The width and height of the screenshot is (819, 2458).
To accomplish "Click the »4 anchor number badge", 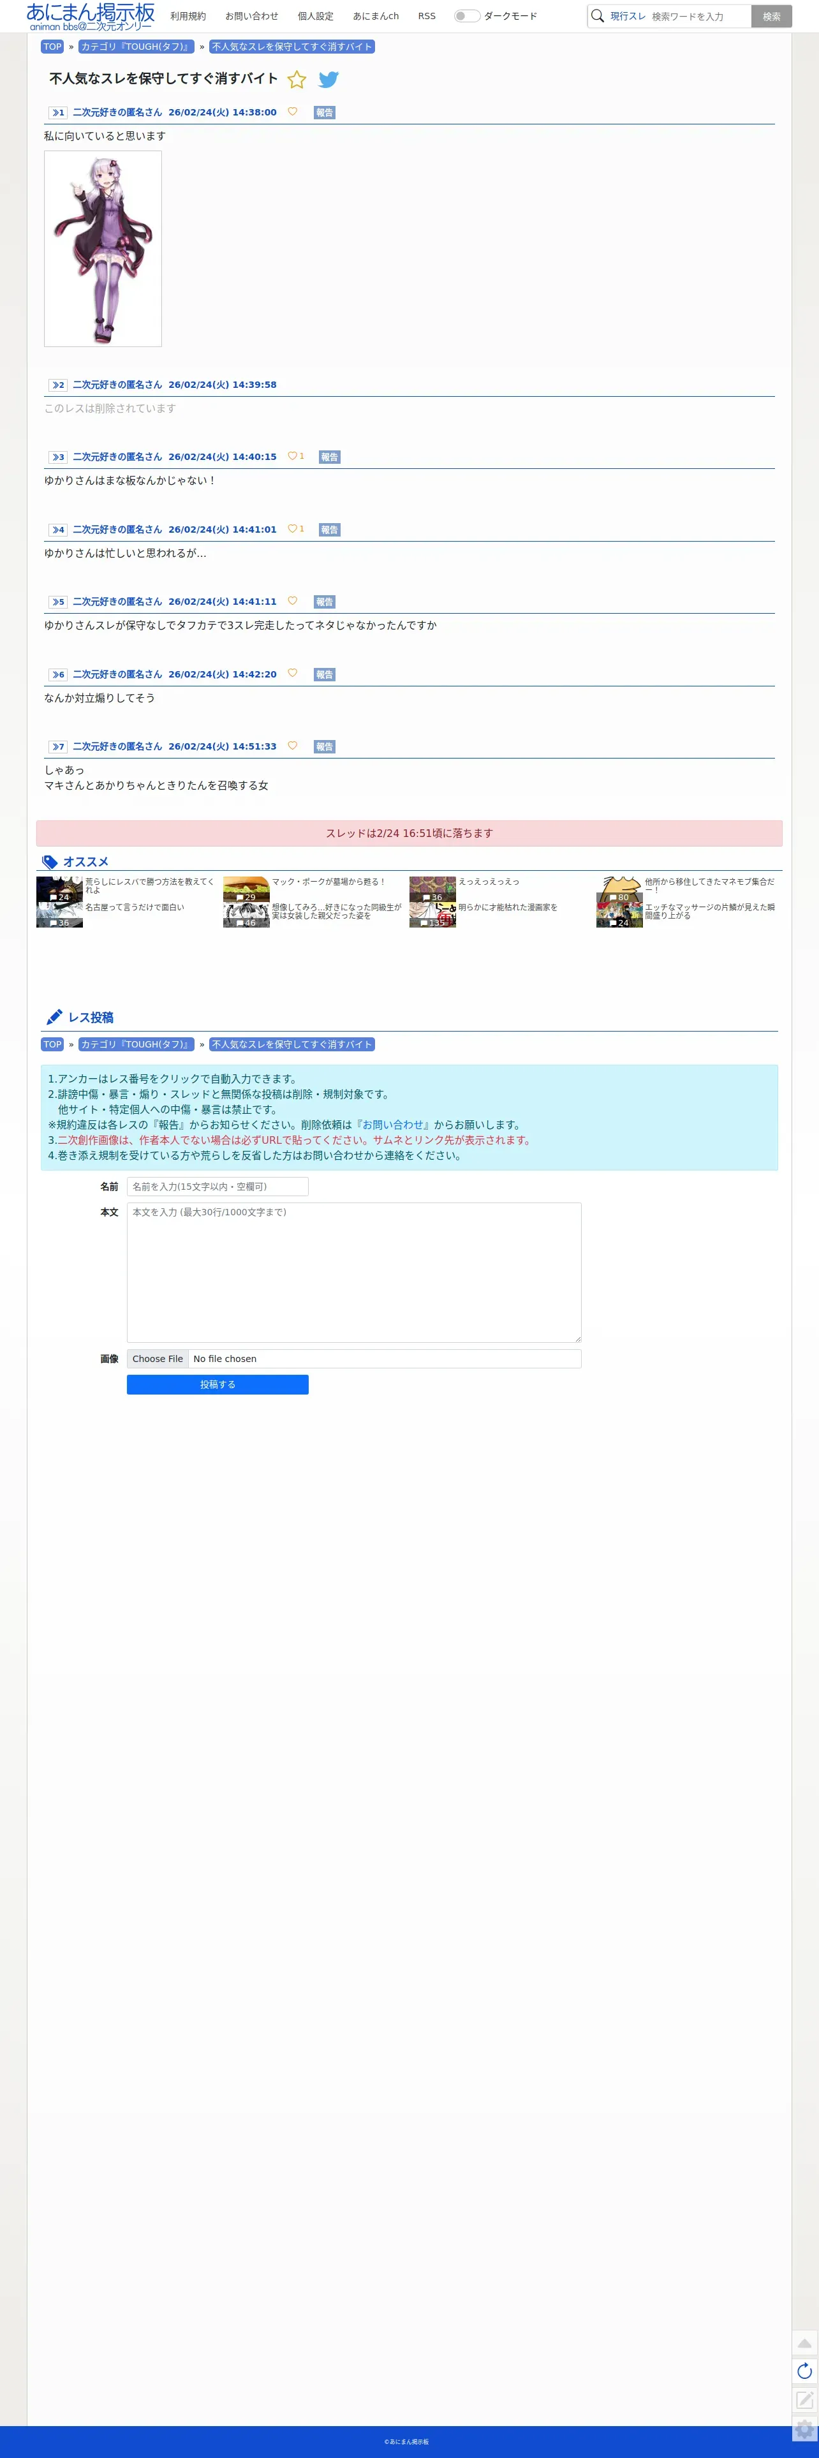I will click(x=58, y=529).
